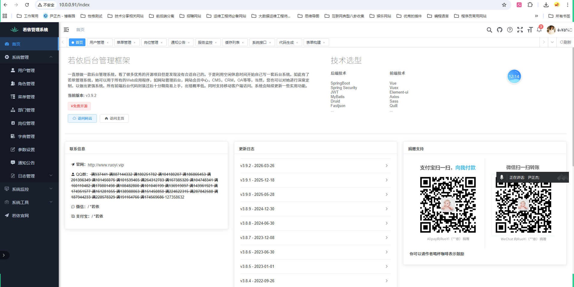The height and width of the screenshot is (287, 574).
Task: Open the font size setting icon
Action: pos(530,30)
